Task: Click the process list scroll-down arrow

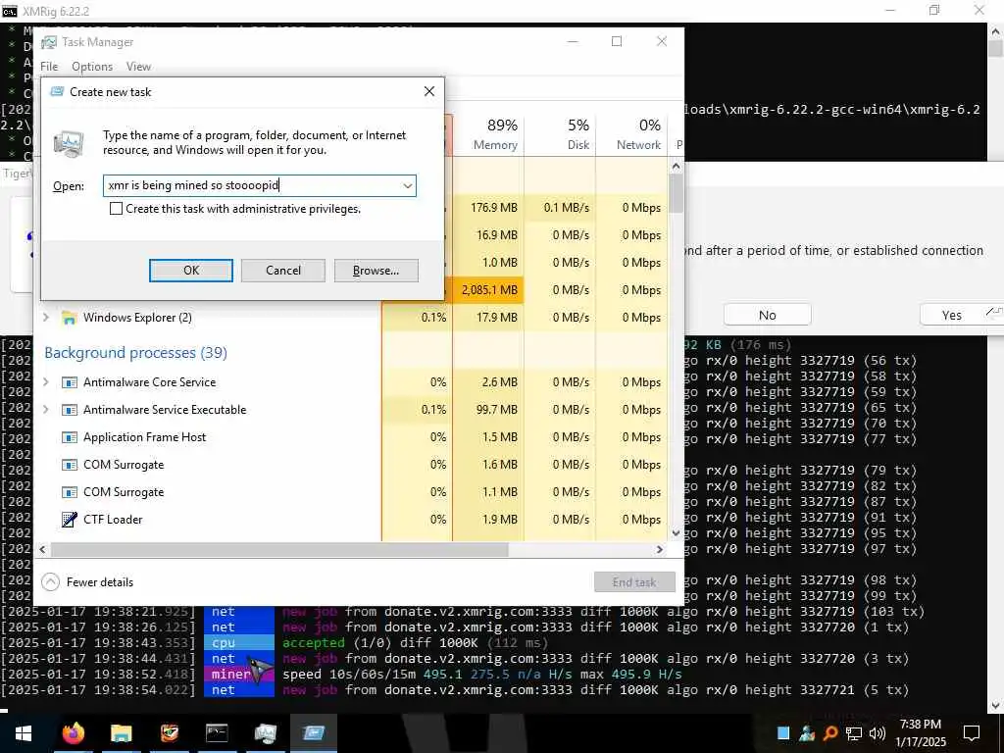Action: [x=676, y=532]
